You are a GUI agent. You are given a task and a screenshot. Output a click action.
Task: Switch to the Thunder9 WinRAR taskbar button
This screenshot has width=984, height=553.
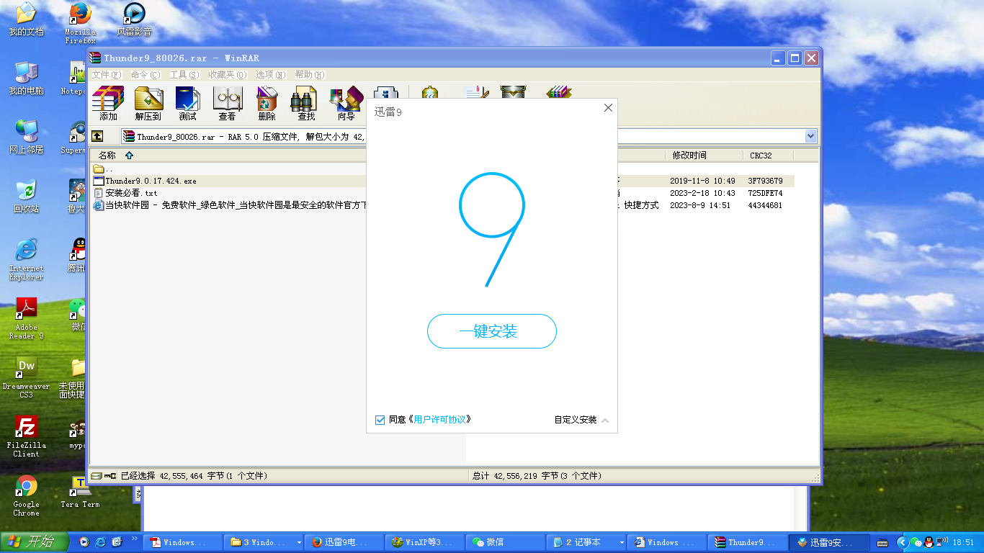748,542
